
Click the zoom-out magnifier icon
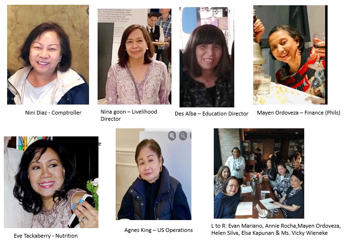183,135
